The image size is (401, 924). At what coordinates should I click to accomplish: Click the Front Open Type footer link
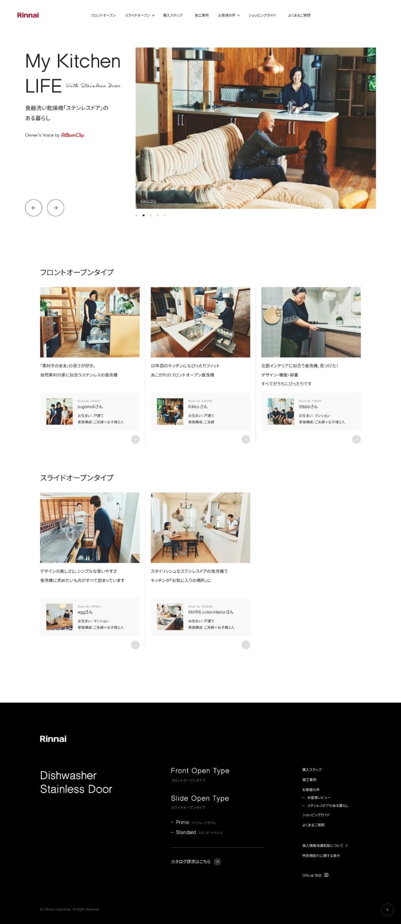[200, 771]
